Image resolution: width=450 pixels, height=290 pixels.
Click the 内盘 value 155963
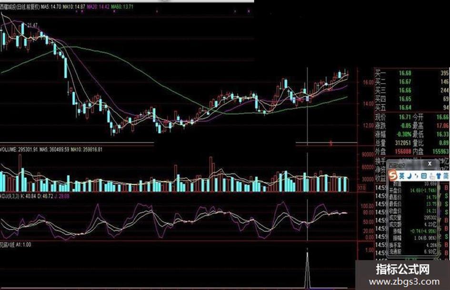coord(441,151)
